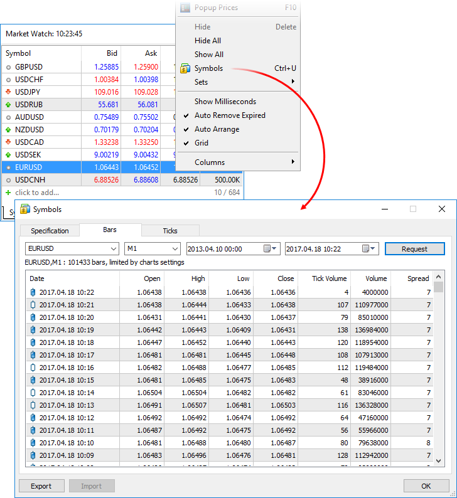This screenshot has height=498, width=457.
Task: Switch to the Ticks tab
Action: click(x=170, y=231)
